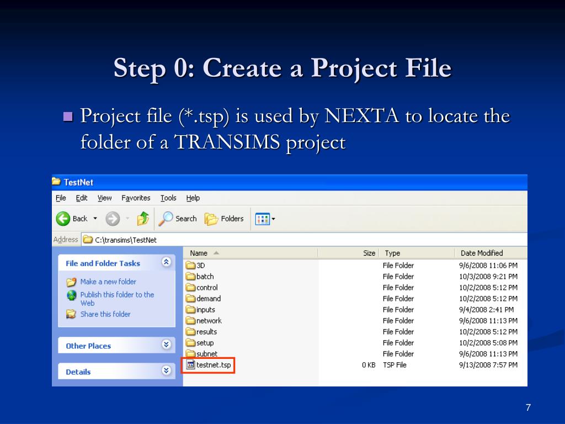Expand the Other Places panel

(x=166, y=344)
